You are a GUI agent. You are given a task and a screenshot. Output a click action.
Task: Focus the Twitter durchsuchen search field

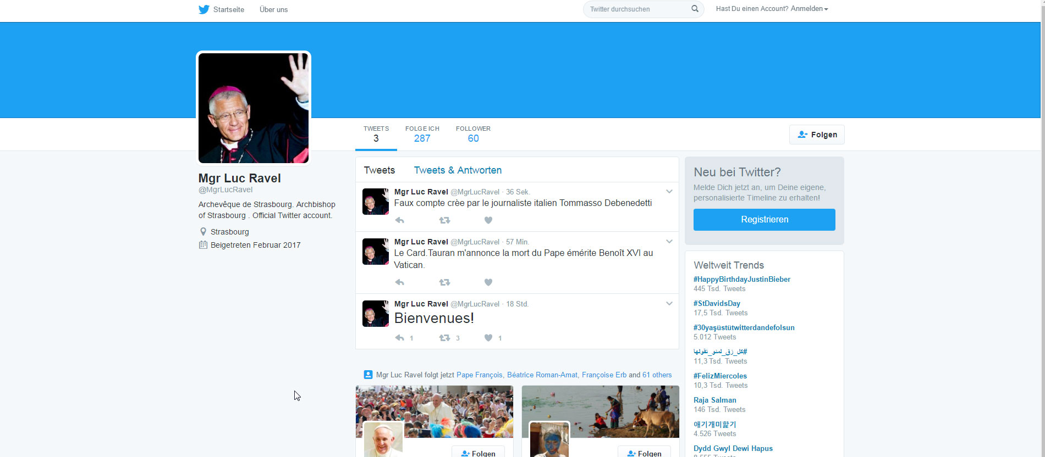pyautogui.click(x=638, y=9)
